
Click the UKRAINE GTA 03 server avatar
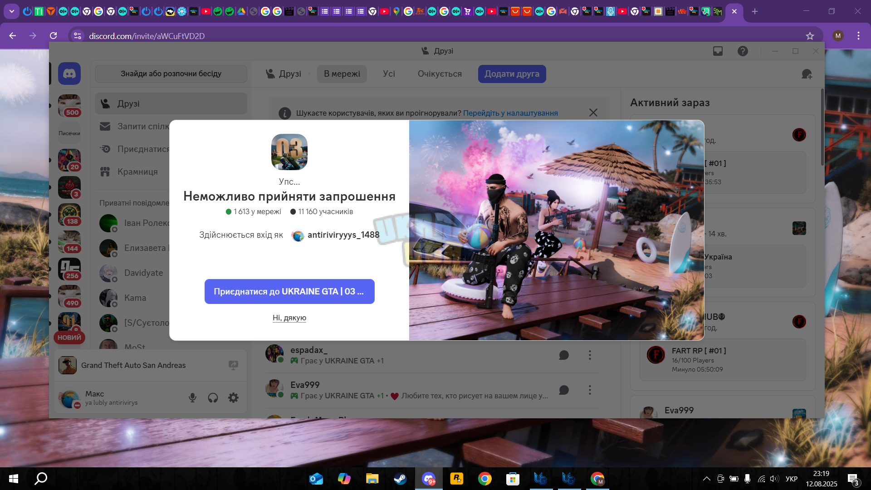coord(289,152)
